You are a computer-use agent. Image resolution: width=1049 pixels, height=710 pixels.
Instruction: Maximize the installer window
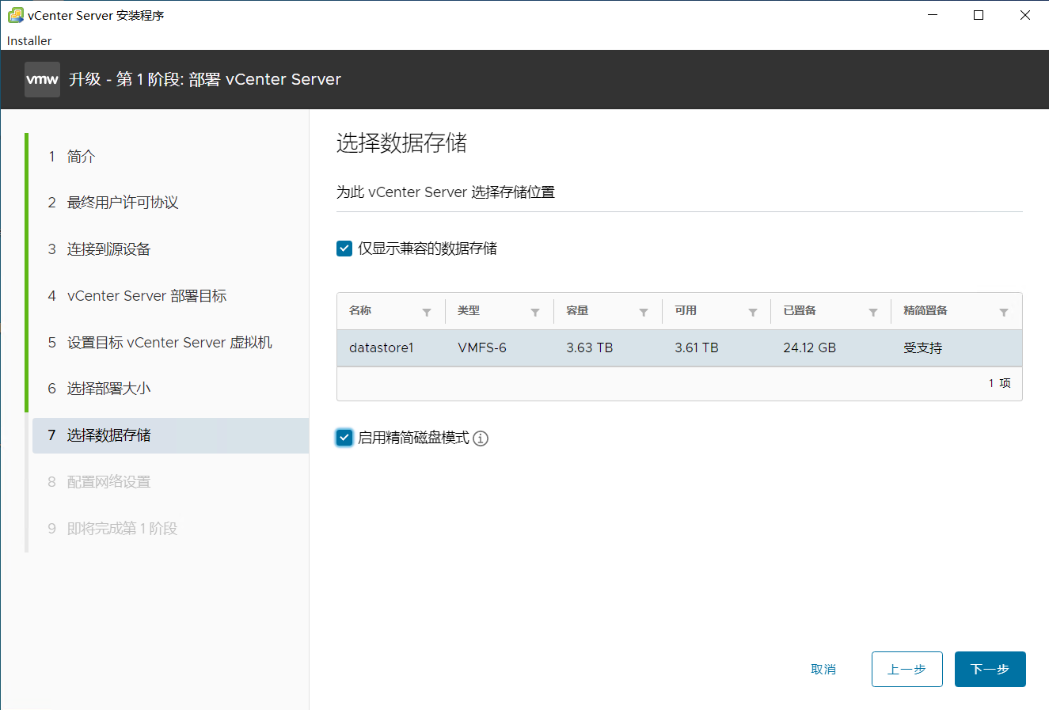coord(979,15)
